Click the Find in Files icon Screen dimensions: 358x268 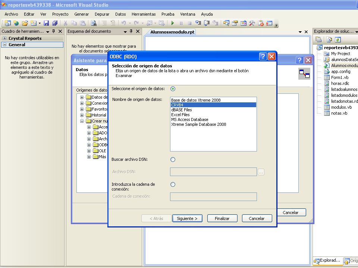(x=94, y=23)
